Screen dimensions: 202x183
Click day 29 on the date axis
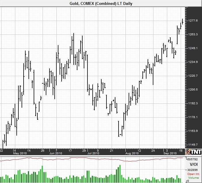(x=84, y=151)
